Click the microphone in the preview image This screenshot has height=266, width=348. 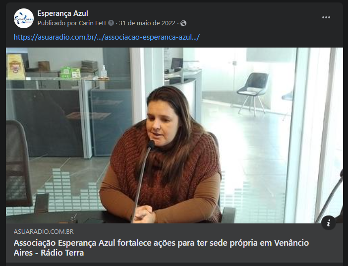143,181
